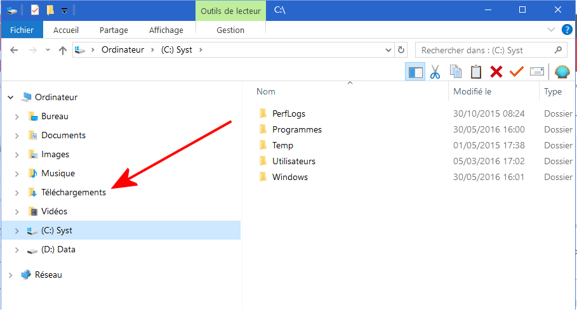Click the Paste clipboard icon
Viewport: 577px width, 310px height.
coord(476,72)
